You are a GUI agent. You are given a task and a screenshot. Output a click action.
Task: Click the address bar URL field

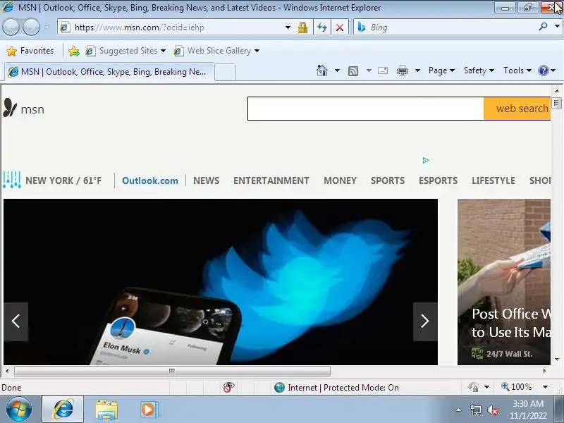[x=171, y=27]
